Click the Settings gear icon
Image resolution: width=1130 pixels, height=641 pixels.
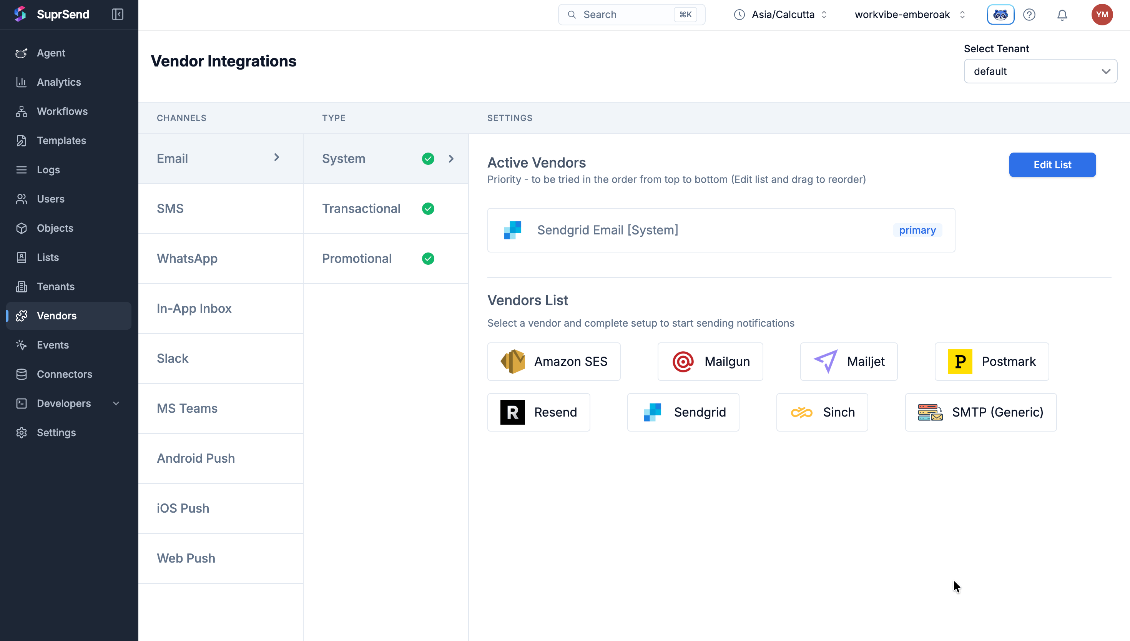pos(21,432)
